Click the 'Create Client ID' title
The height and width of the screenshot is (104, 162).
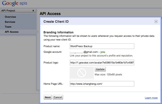tap(56, 22)
